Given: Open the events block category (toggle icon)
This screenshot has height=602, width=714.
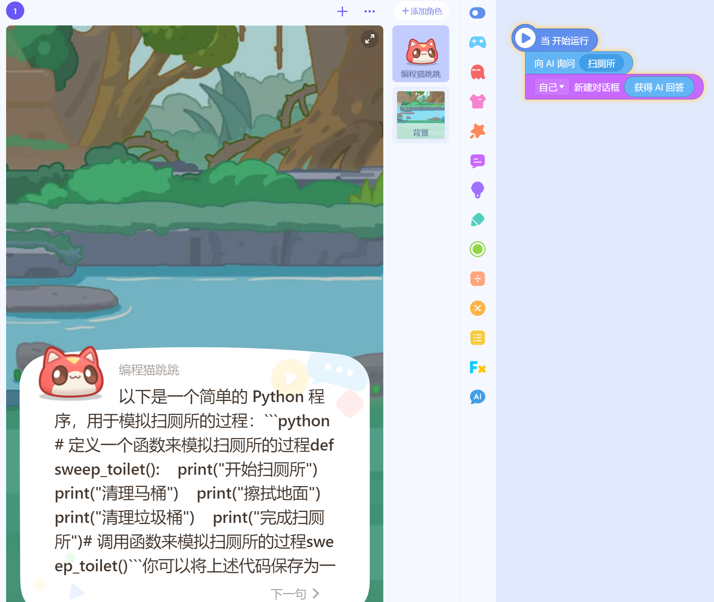Looking at the screenshot, I should (477, 13).
